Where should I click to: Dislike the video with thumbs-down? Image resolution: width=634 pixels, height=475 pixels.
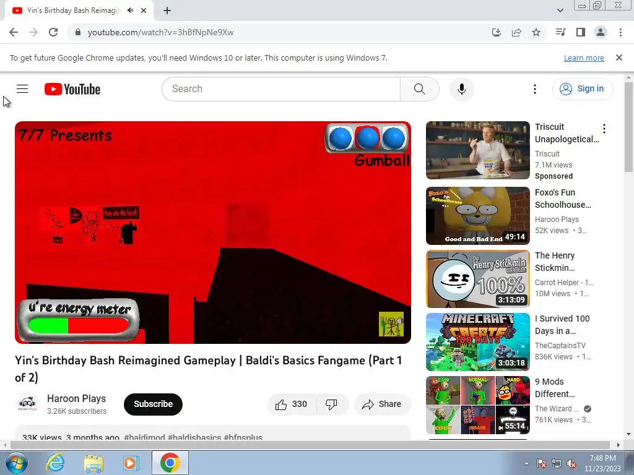click(x=332, y=404)
